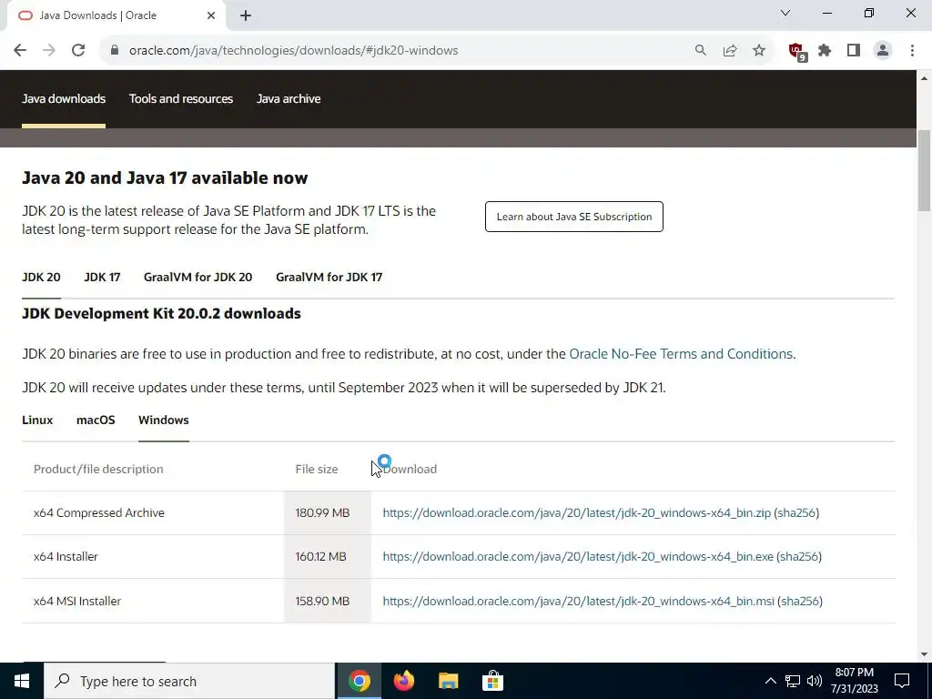The height and width of the screenshot is (699, 932).
Task: Click the padlock site info icon
Action: click(115, 51)
